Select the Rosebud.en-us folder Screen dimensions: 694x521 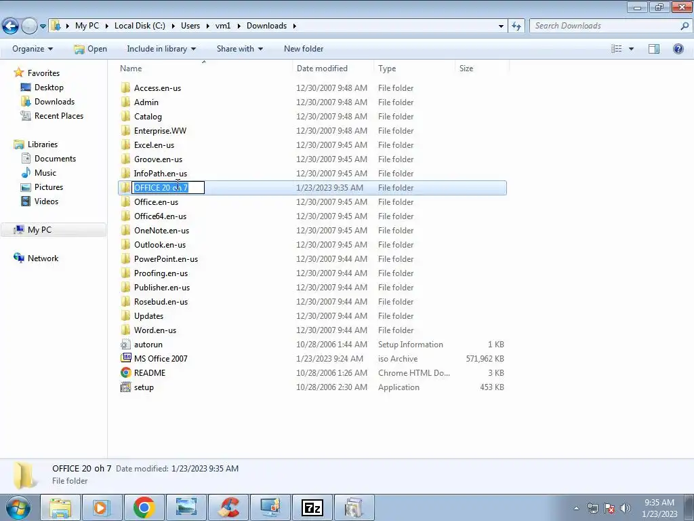pyautogui.click(x=161, y=302)
